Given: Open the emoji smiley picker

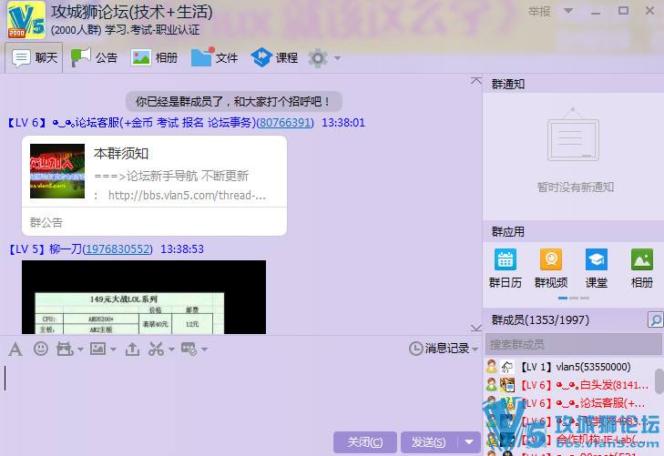Looking at the screenshot, I should coord(41,349).
